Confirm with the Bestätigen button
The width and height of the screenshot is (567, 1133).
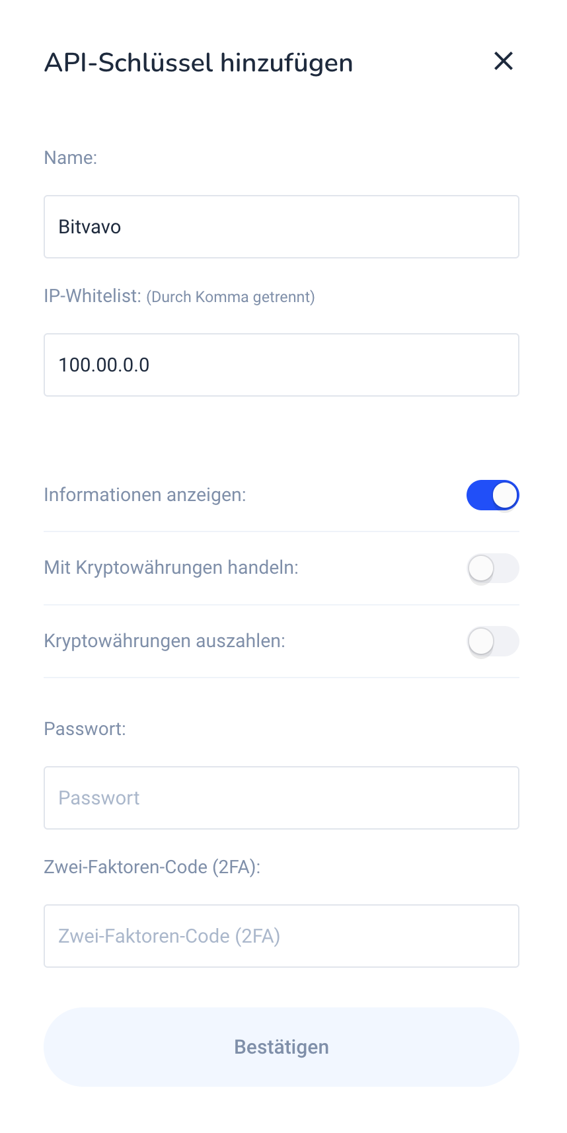282,1047
